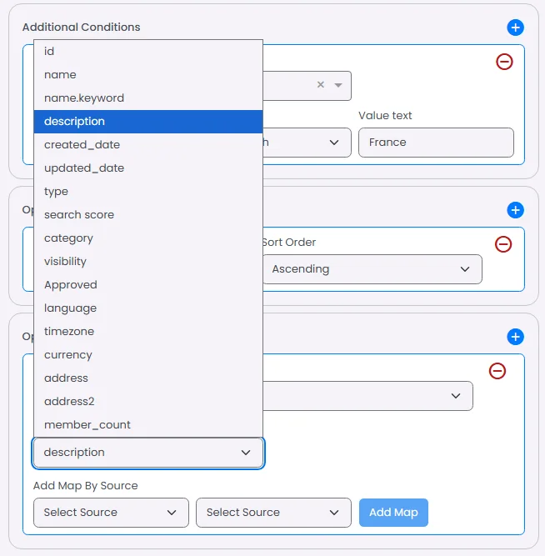Click the Value text field containing France
Image resolution: width=545 pixels, height=556 pixels.
click(x=436, y=143)
